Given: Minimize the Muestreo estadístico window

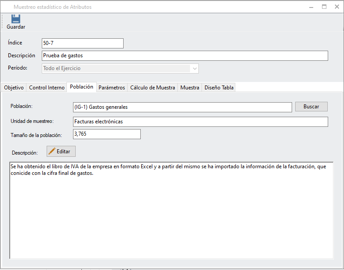Looking at the screenshot, I should (311, 7).
